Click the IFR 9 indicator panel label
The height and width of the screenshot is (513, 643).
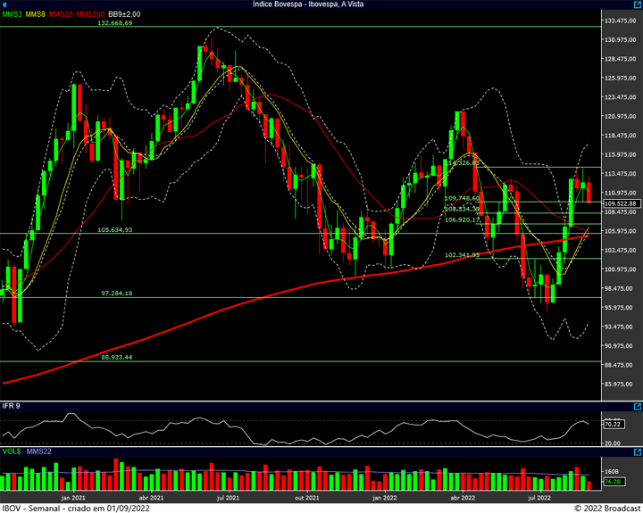click(11, 407)
